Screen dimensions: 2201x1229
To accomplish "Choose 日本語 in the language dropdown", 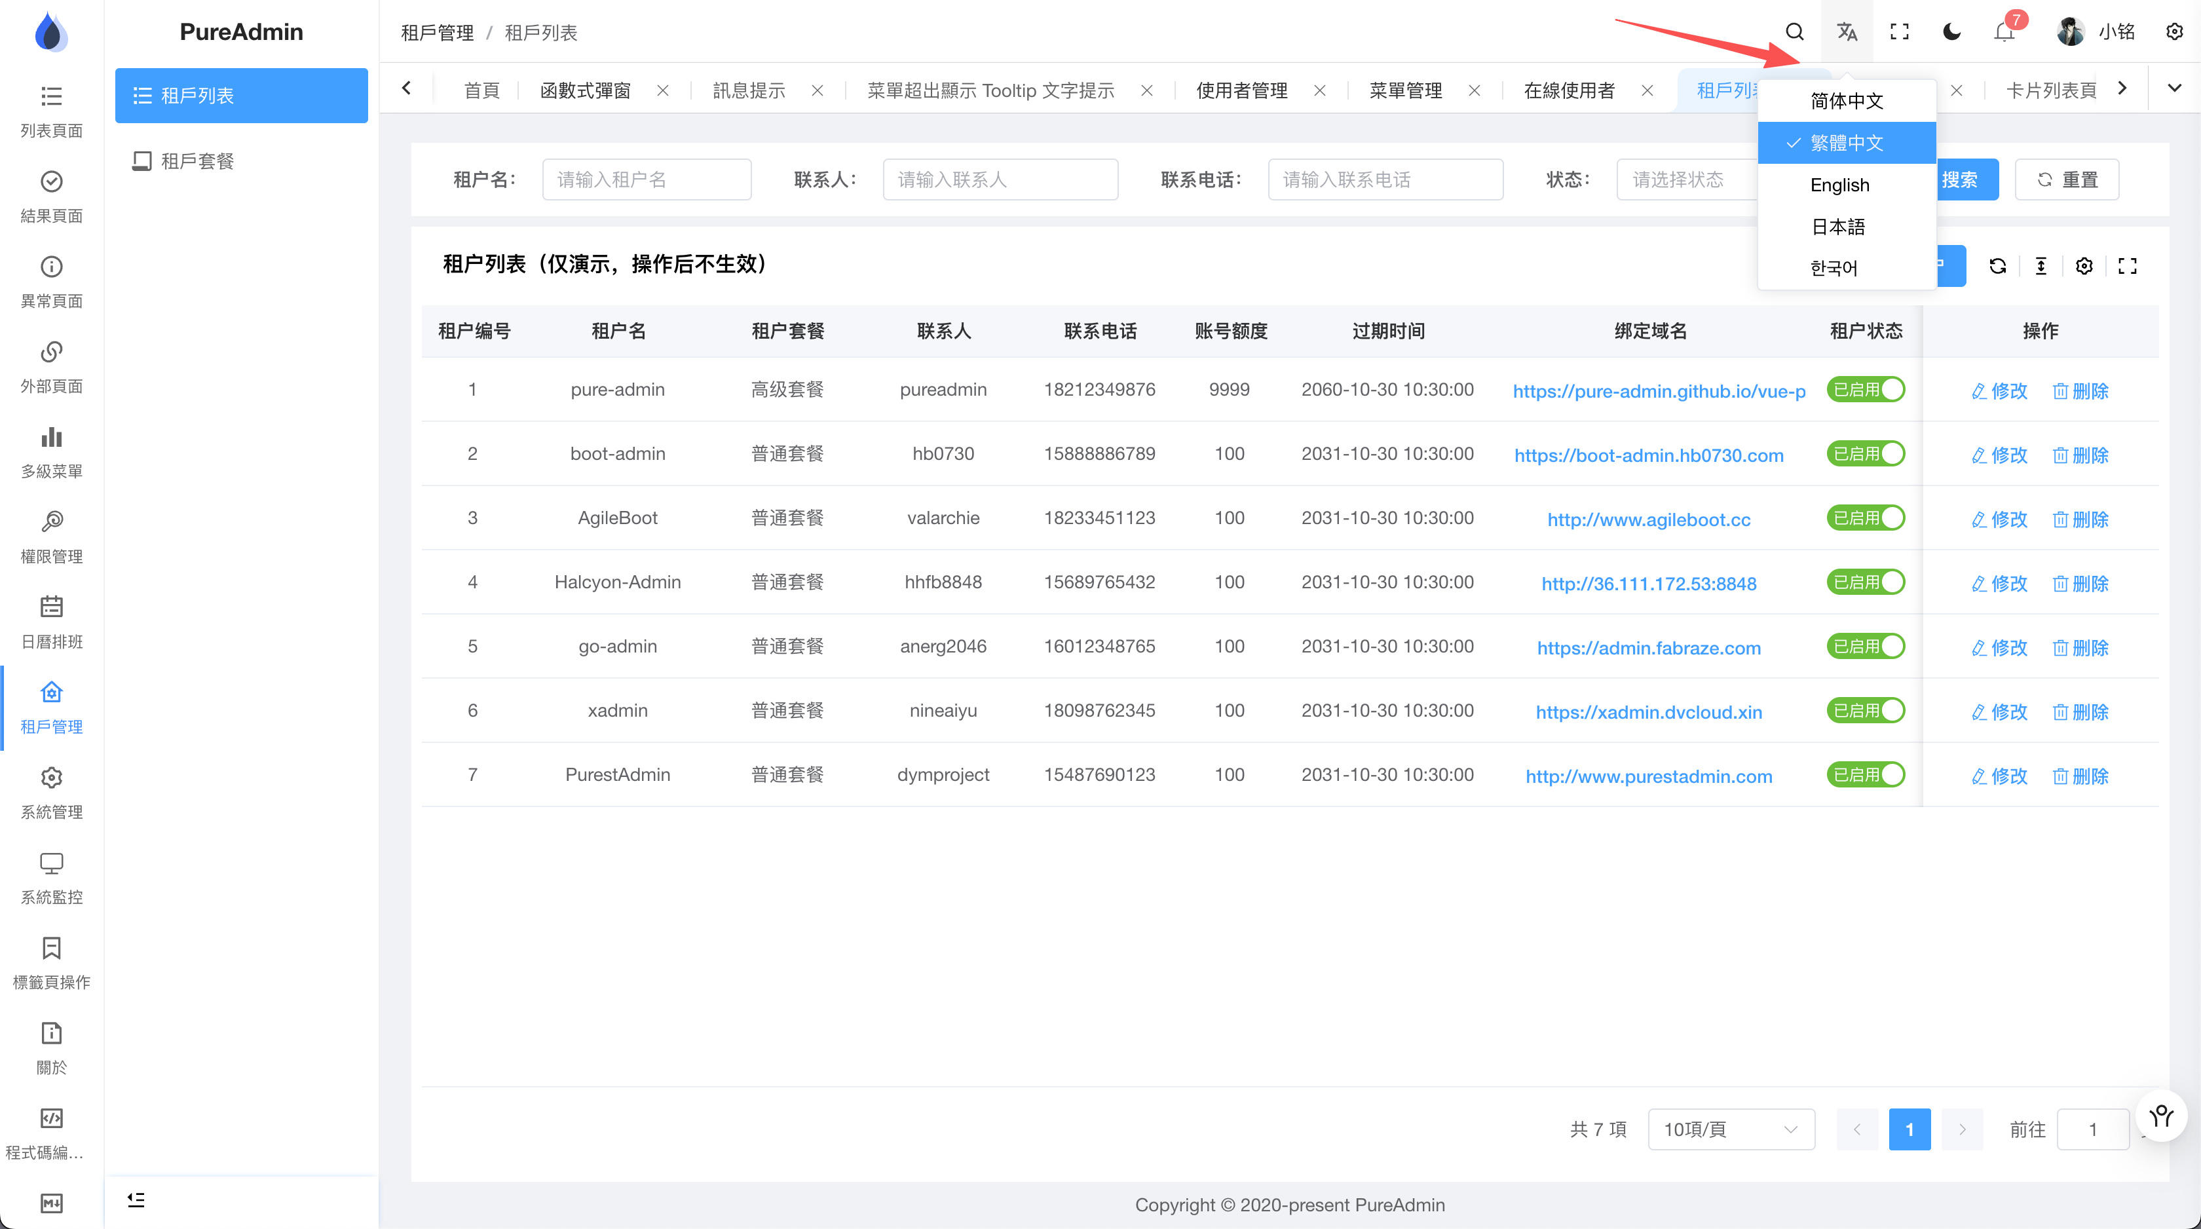I will click(1838, 227).
